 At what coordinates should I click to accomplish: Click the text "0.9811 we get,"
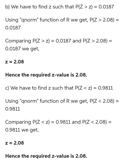22,130
